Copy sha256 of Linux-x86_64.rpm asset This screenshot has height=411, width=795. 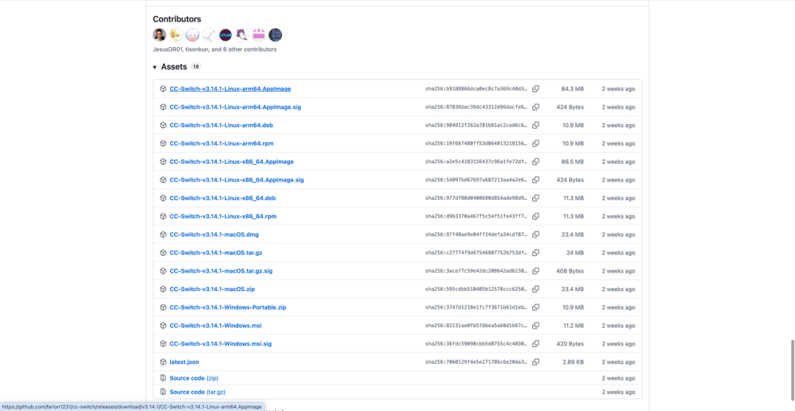point(535,216)
